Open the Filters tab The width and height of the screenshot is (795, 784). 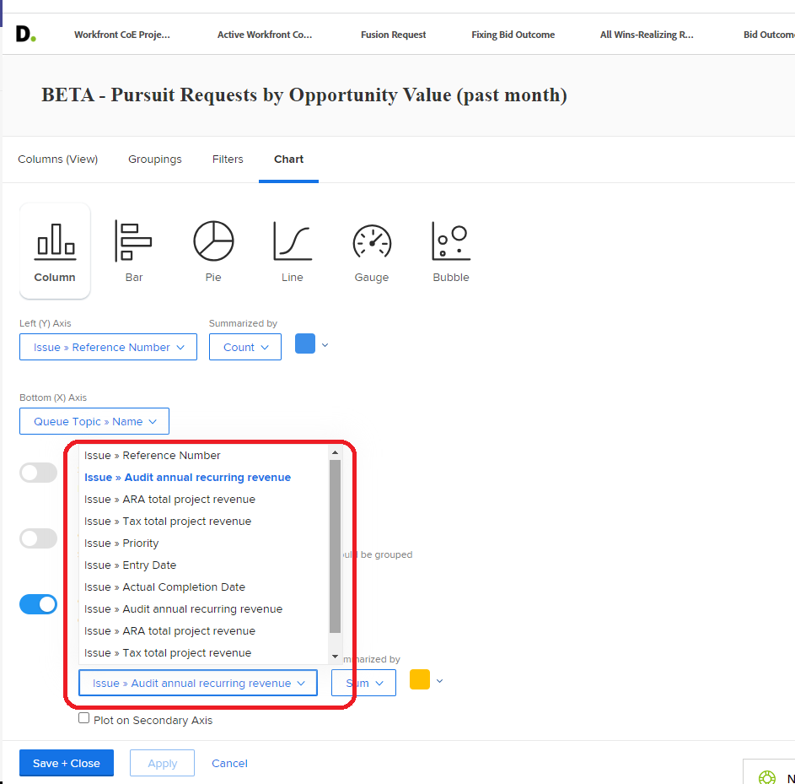[228, 160]
